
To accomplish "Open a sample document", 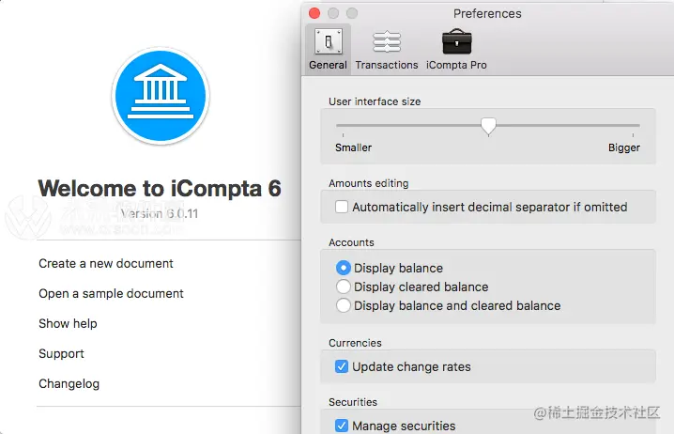I will pyautogui.click(x=111, y=293).
